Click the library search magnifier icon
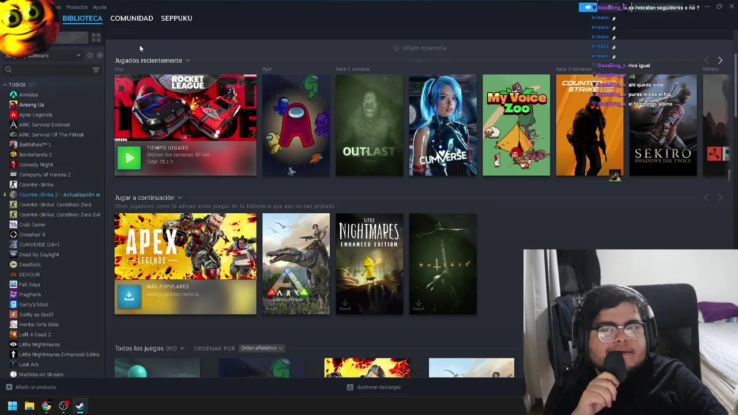This screenshot has width=738, height=415. pos(8,70)
